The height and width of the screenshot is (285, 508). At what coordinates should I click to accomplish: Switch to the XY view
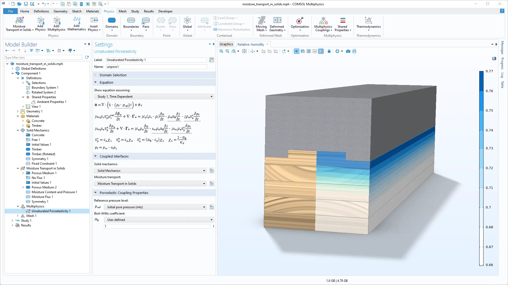tap(264, 51)
